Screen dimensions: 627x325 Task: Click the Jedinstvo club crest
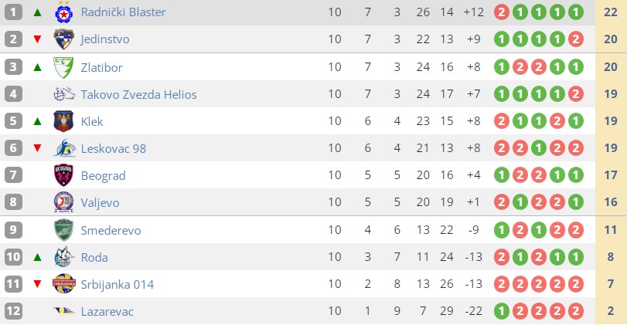point(64,39)
